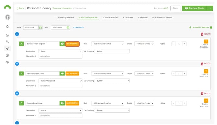Click the green A leg marker
The width and height of the screenshot is (217, 125).
[x=21, y=44]
